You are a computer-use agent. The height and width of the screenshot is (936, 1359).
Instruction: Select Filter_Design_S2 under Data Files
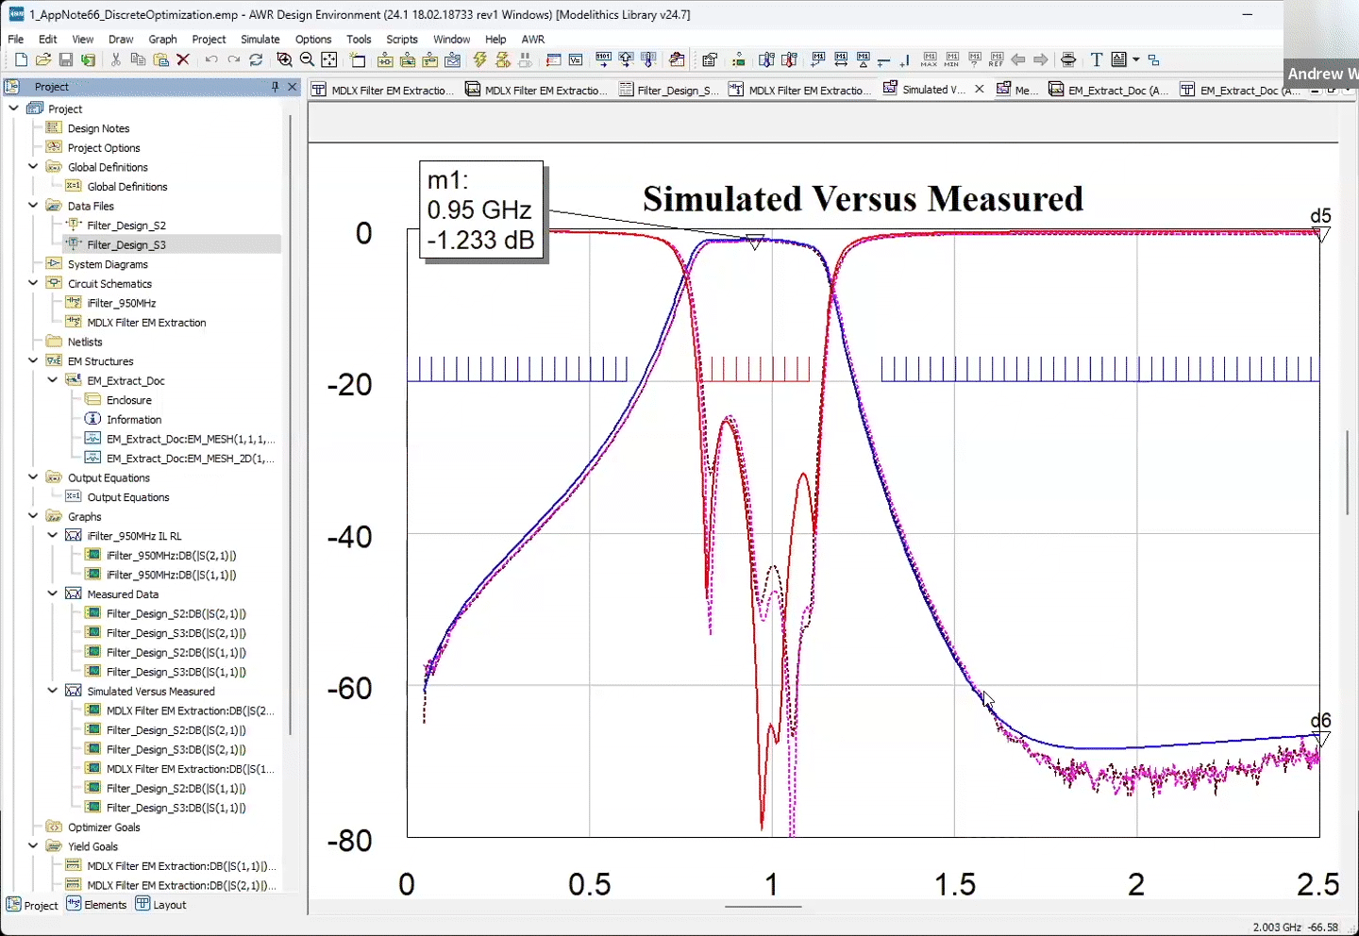coord(126,225)
